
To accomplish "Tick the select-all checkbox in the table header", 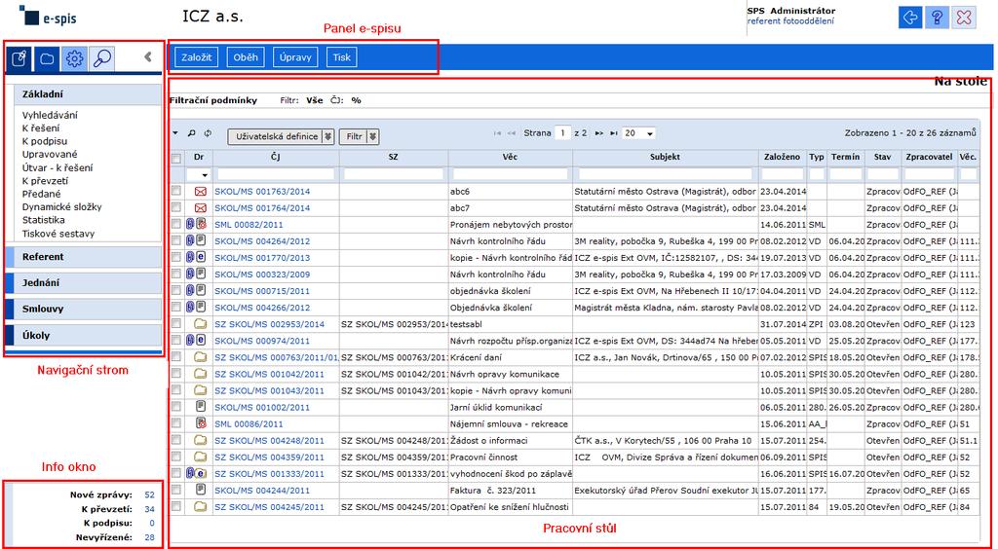I will (x=176, y=159).
